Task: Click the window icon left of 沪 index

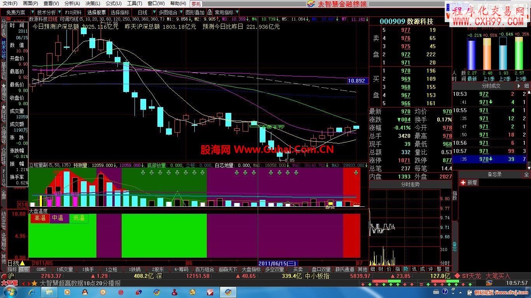Action: (3, 276)
